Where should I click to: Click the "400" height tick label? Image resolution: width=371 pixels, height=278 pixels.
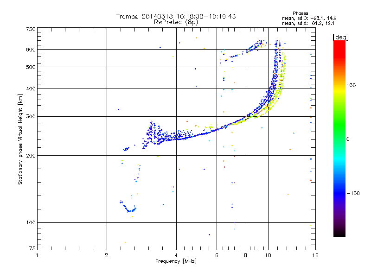click(x=31, y=88)
